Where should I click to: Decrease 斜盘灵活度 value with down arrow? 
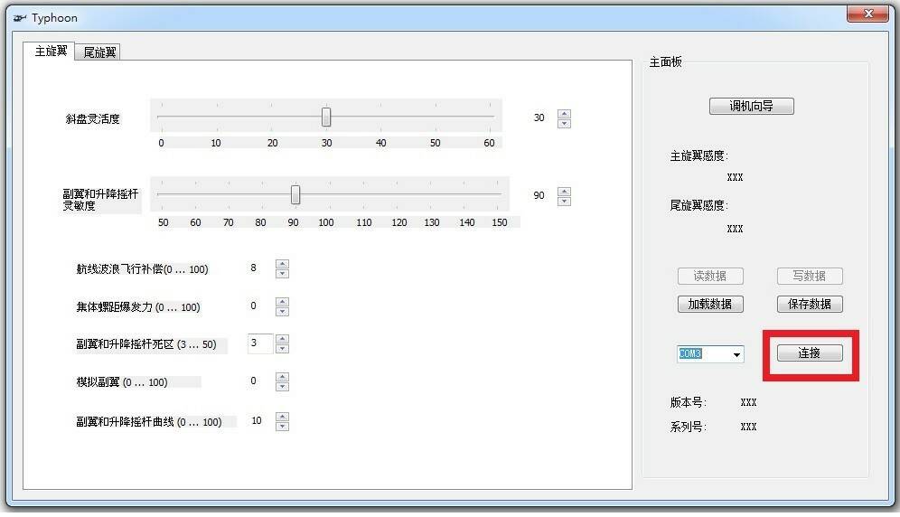point(564,124)
